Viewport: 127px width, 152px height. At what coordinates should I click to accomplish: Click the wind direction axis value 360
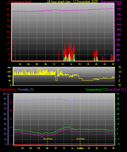(9, 68)
